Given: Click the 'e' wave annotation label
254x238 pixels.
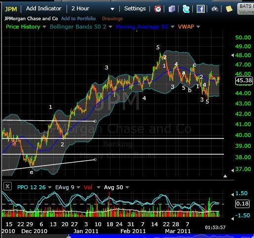Looking at the screenshot, I should tap(32, 172).
